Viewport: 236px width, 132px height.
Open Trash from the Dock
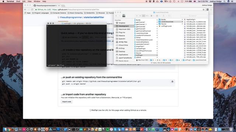[x=231, y=129]
